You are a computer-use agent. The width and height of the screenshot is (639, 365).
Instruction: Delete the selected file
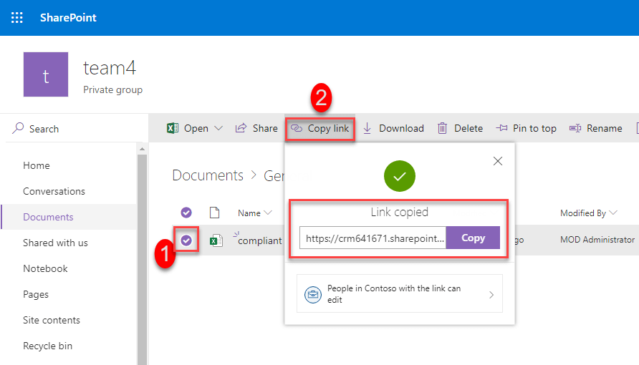point(460,128)
